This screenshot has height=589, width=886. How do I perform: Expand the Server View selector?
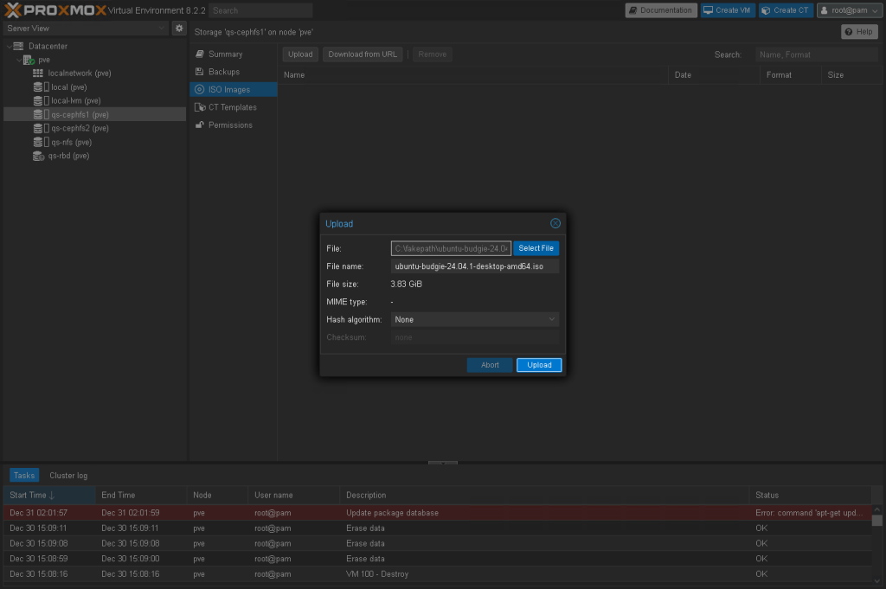point(85,29)
